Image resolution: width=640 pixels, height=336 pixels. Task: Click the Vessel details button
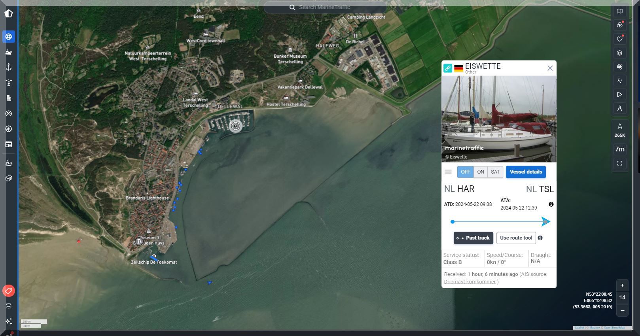tap(526, 172)
